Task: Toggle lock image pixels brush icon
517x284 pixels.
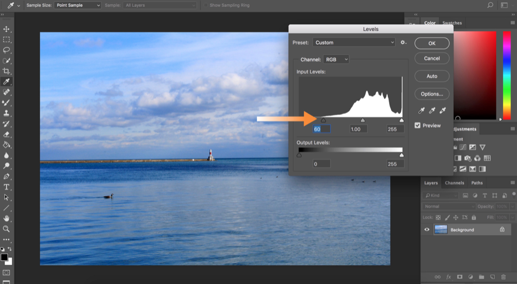Action: pos(447,218)
